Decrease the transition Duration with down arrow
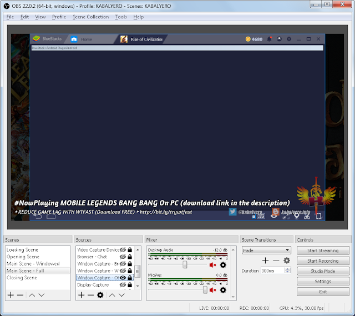 pyautogui.click(x=287, y=272)
